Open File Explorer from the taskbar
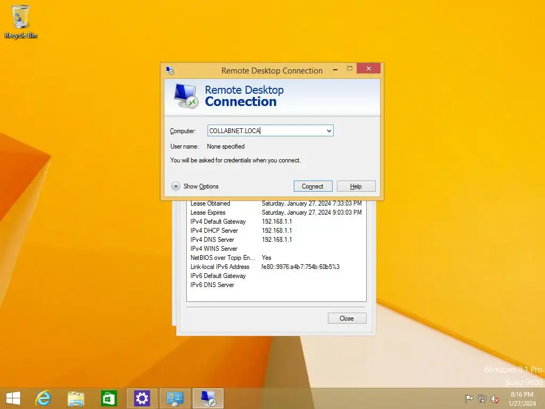The height and width of the screenshot is (409, 545). pyautogui.click(x=76, y=398)
